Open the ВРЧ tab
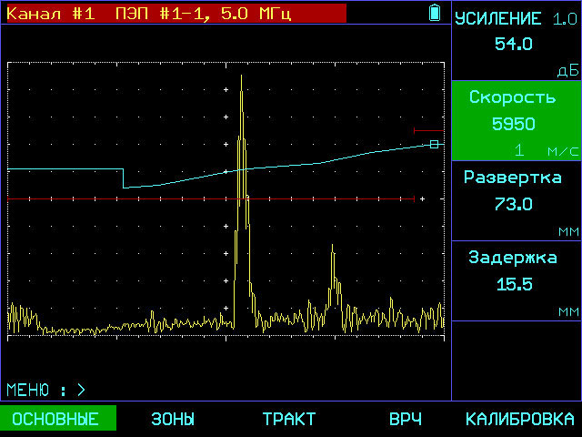 (405, 419)
